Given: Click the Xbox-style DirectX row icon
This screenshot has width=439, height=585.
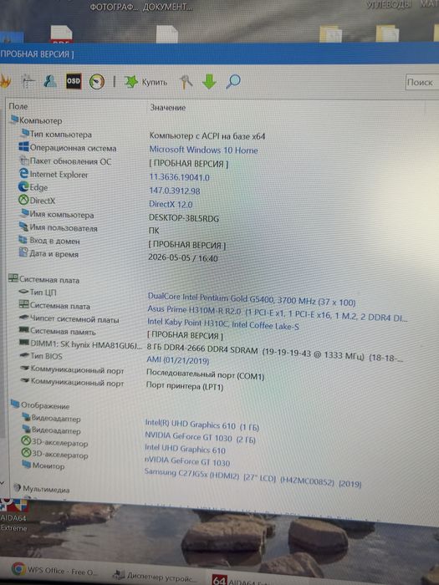Looking at the screenshot, I should 23,200.
